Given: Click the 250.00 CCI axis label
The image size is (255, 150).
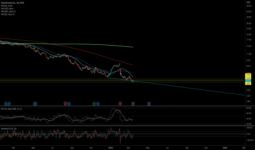Looking at the screenshot, I should click(249, 128).
